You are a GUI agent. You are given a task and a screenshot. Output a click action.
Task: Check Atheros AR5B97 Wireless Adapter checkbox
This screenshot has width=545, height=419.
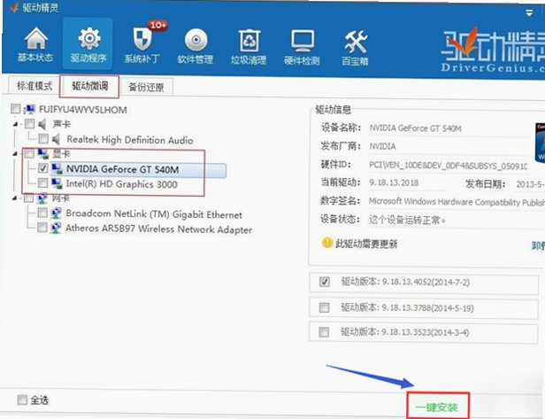(x=42, y=228)
